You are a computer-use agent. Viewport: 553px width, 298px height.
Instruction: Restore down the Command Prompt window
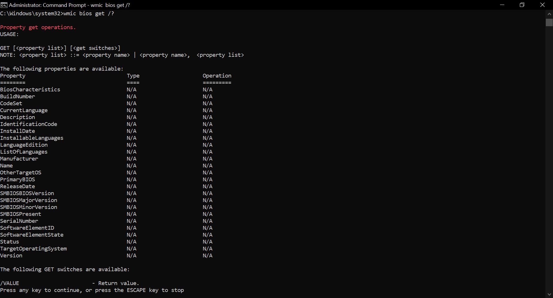pyautogui.click(x=522, y=5)
